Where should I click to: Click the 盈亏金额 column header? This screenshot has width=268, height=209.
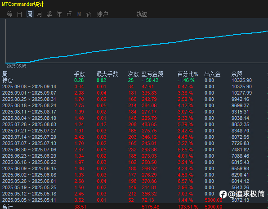[152, 74]
